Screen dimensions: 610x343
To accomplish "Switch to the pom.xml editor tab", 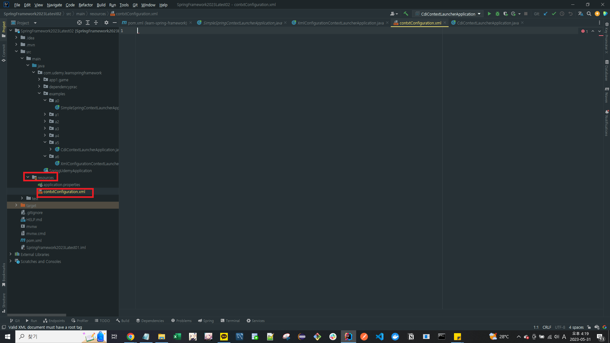I will click(156, 23).
